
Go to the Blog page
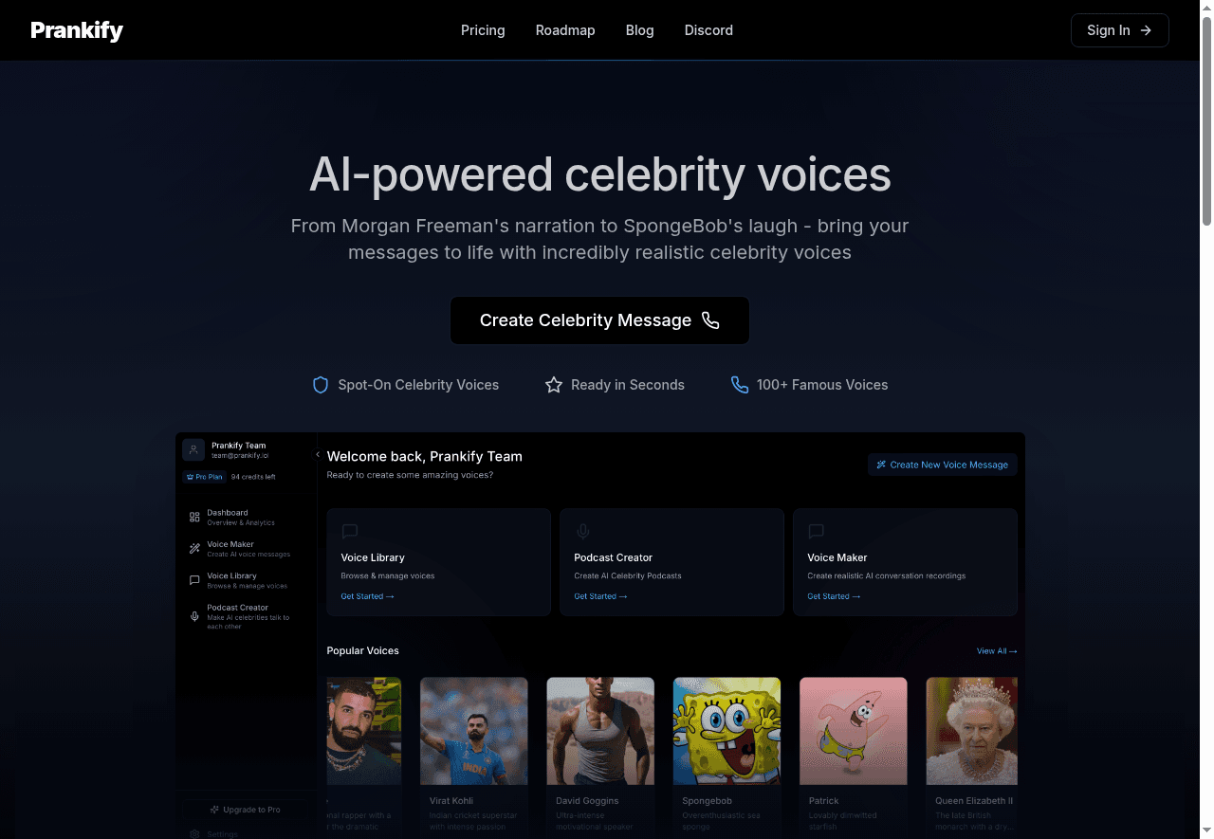[x=640, y=30]
